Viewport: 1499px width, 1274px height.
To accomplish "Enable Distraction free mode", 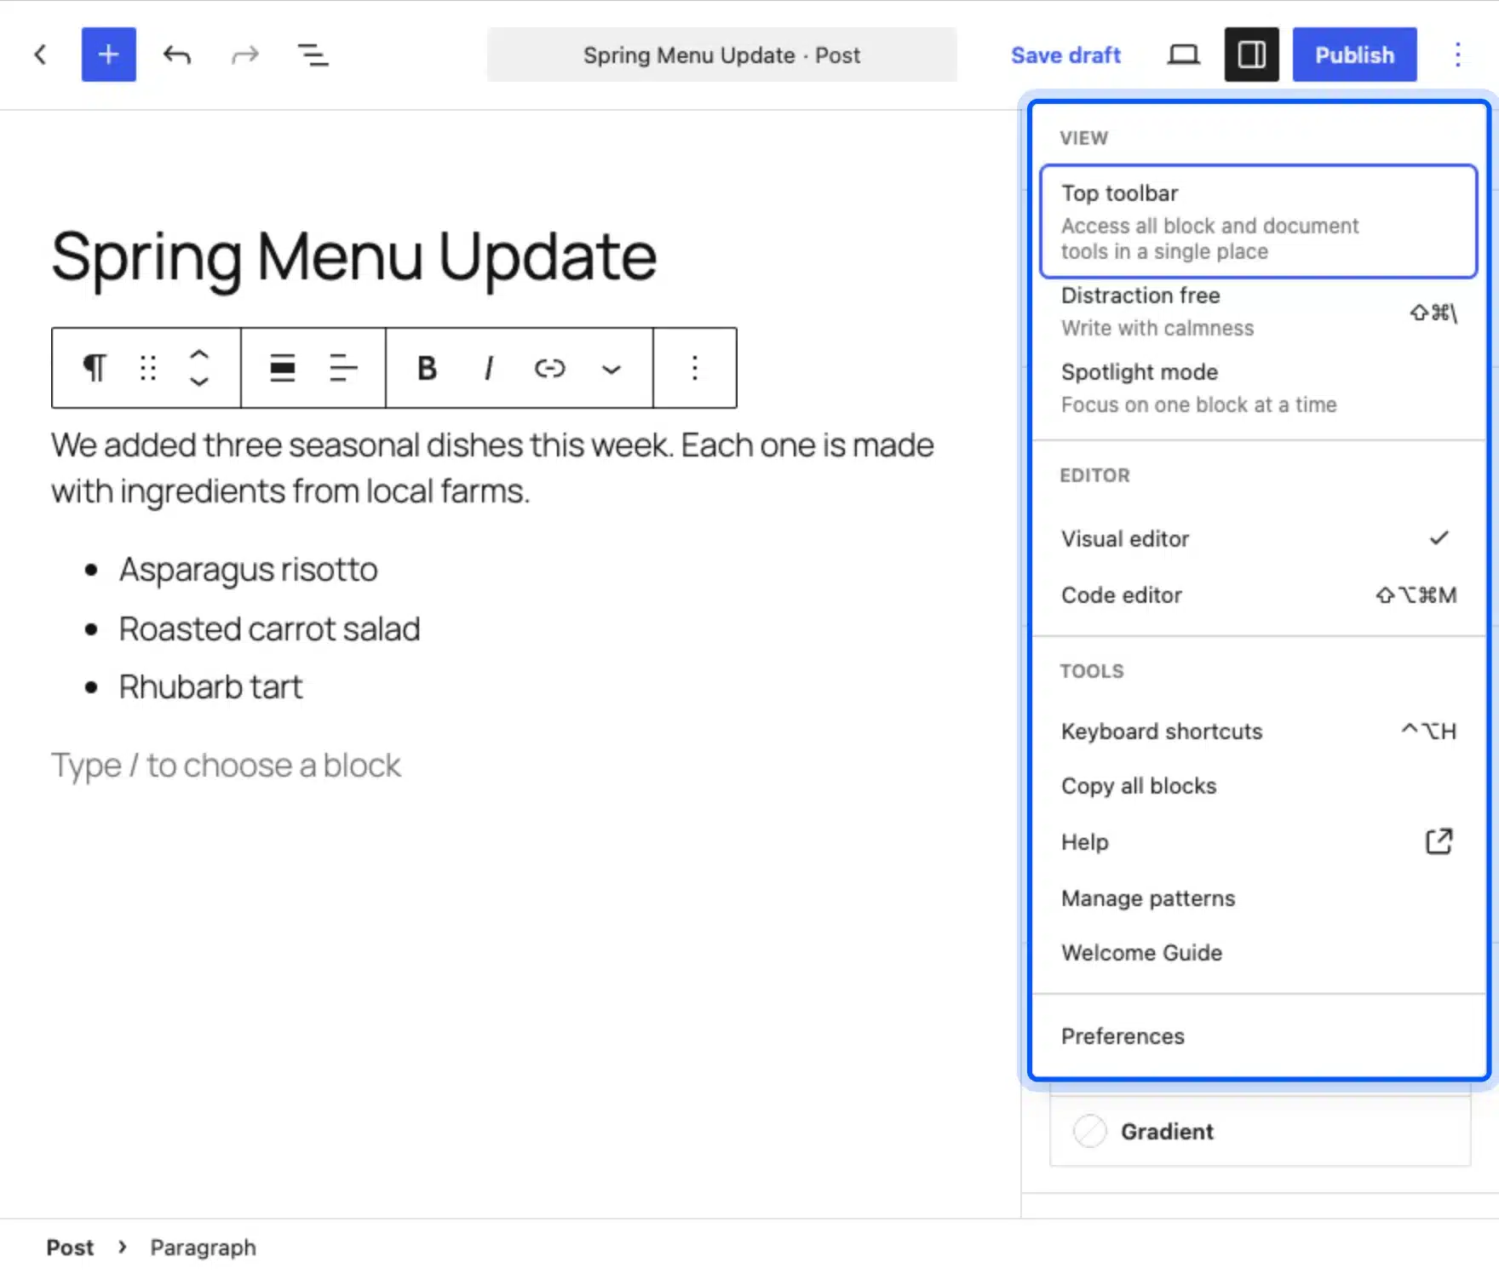I will 1258,312.
